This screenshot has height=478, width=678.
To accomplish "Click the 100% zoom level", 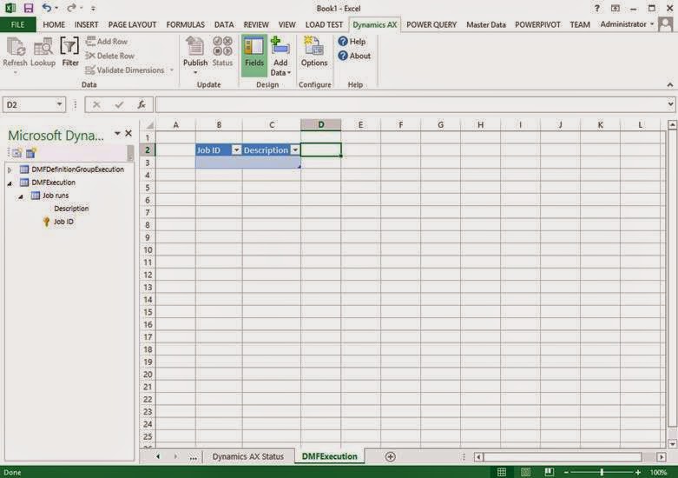I will (658, 473).
